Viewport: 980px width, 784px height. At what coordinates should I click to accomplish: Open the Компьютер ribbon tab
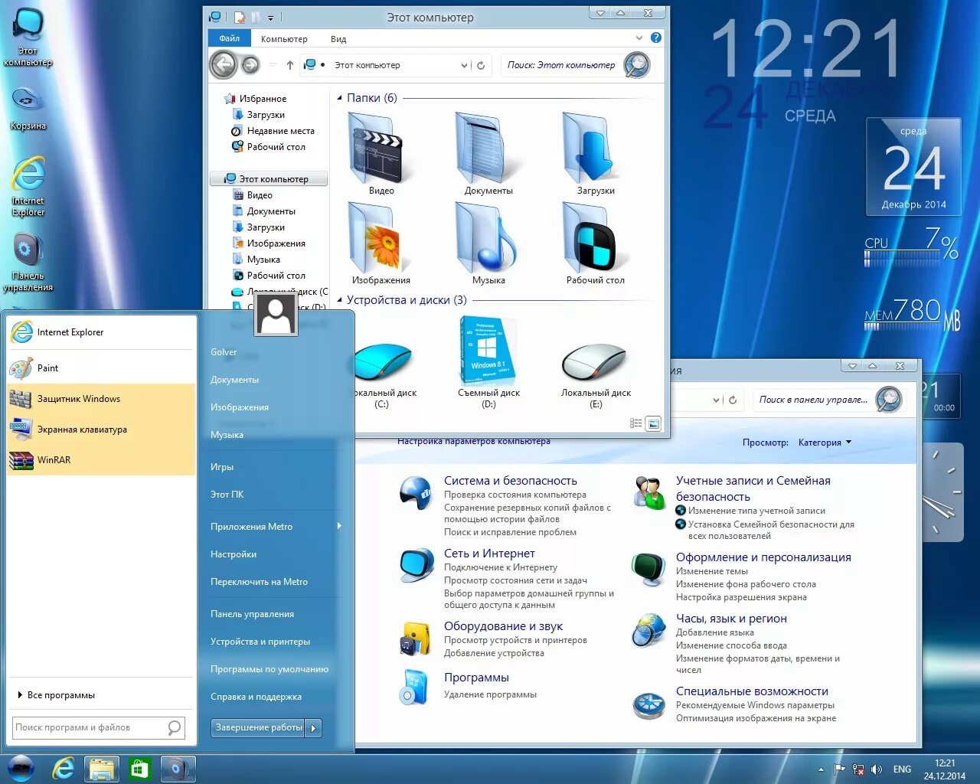(x=284, y=39)
